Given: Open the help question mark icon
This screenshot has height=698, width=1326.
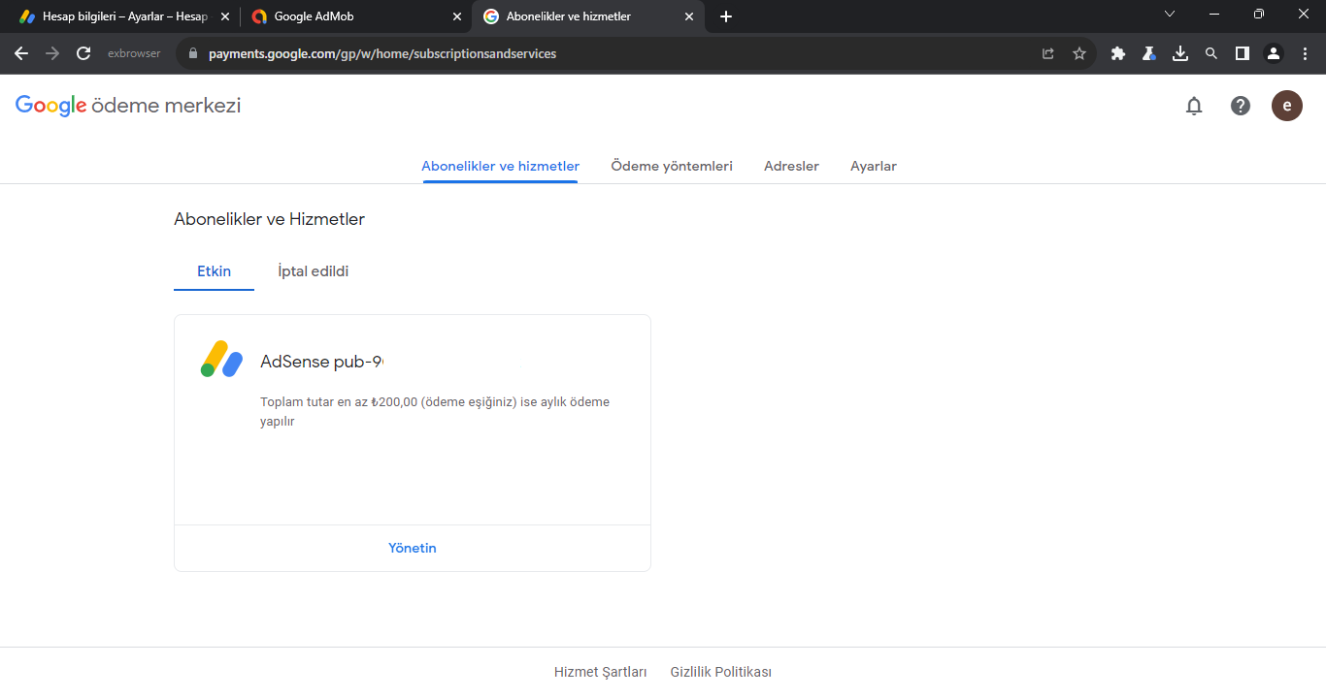Looking at the screenshot, I should (x=1241, y=106).
